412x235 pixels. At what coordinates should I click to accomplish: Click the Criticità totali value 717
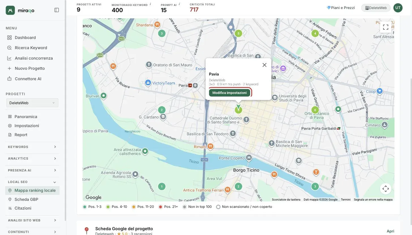point(194,10)
